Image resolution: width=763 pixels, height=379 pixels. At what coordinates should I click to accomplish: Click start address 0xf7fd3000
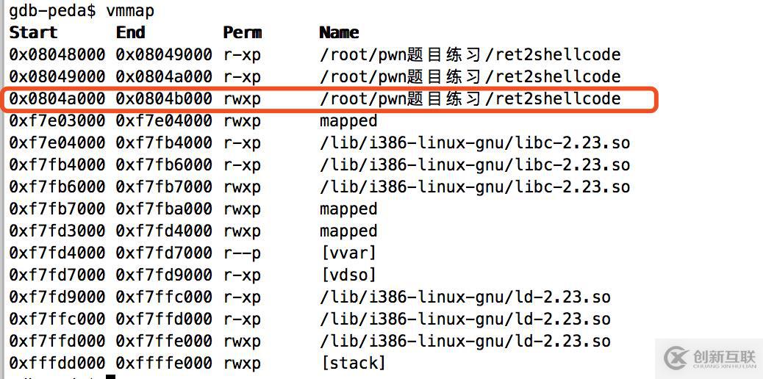pos(57,231)
